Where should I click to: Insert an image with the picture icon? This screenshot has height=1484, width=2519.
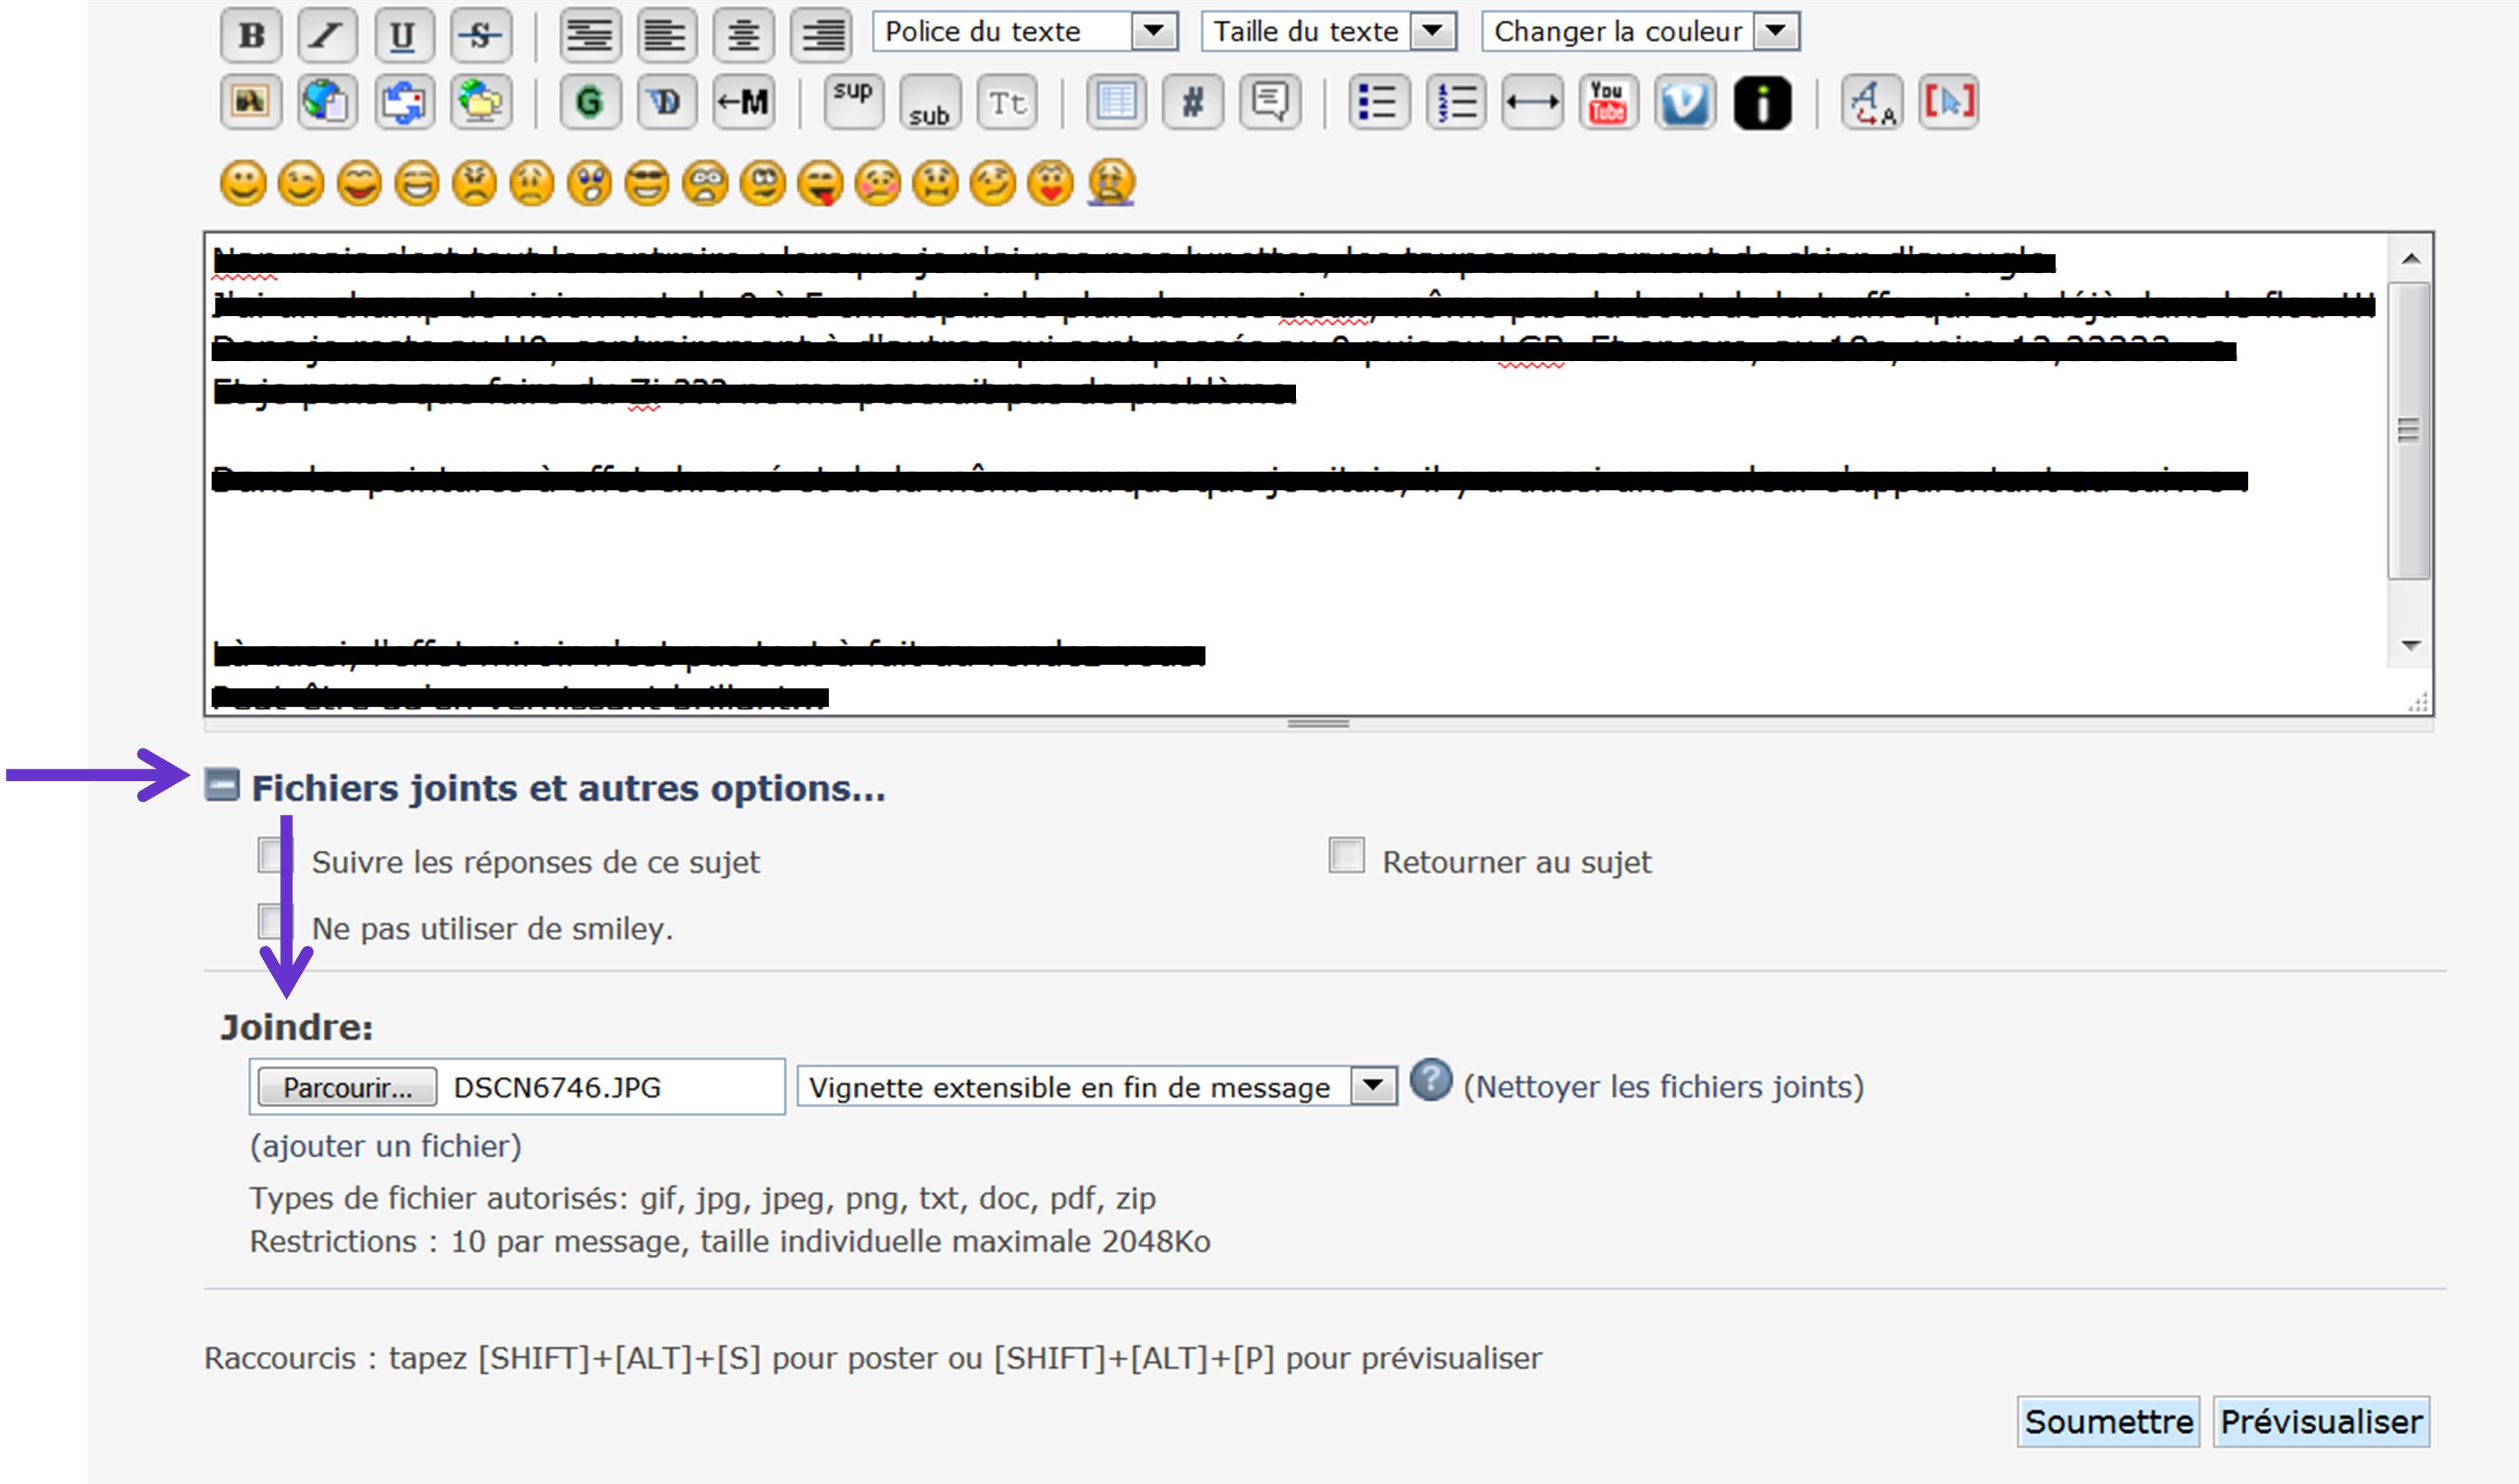click(251, 102)
